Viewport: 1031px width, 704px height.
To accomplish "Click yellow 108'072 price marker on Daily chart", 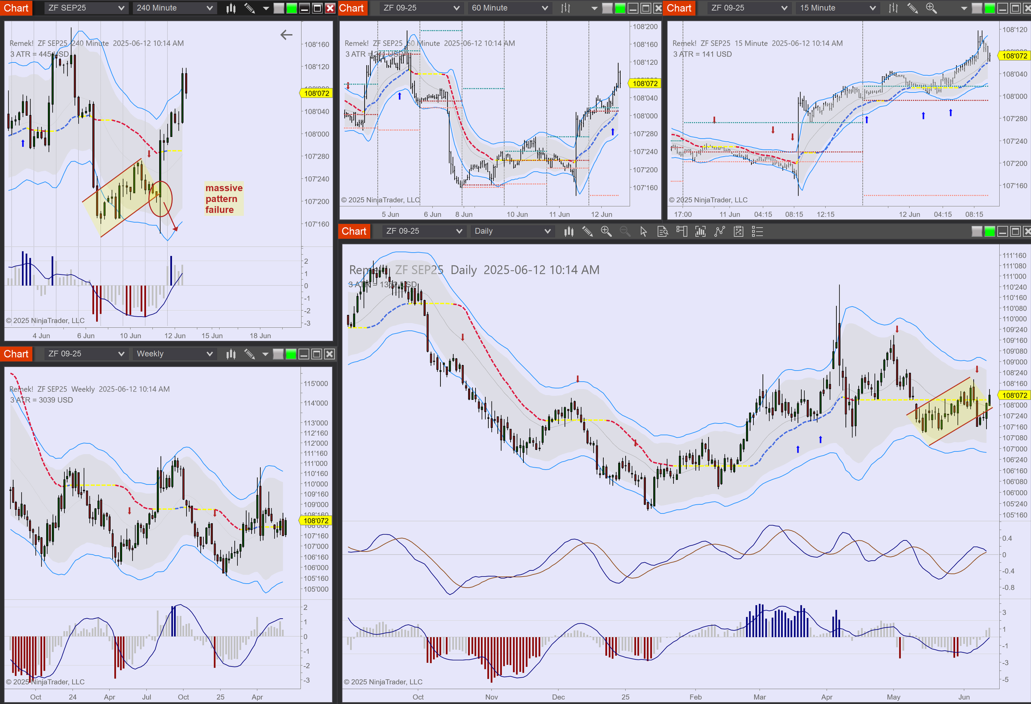I will point(1015,395).
